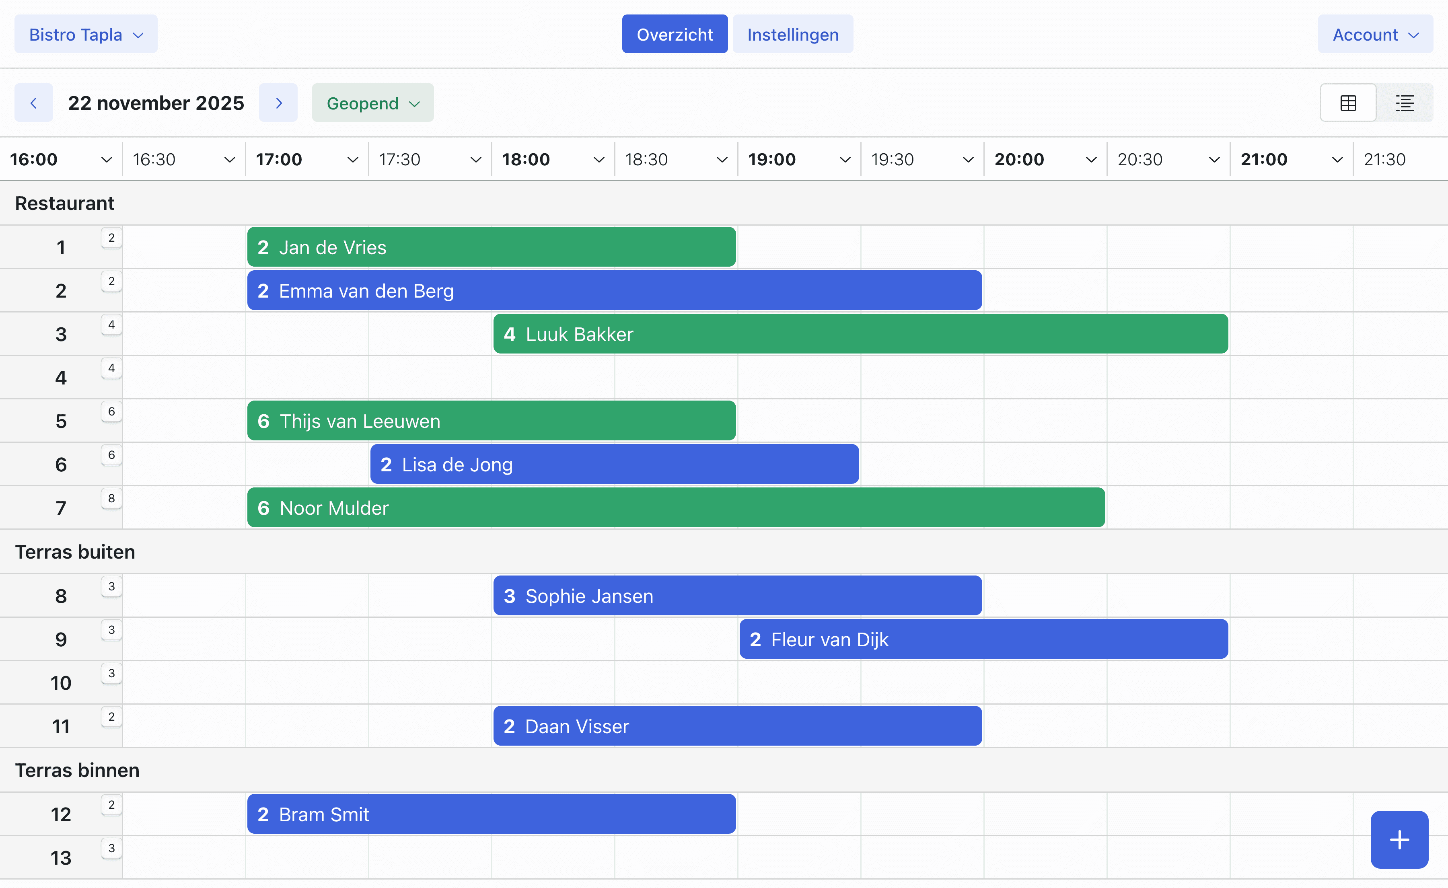
Task: Select table 10 row label
Action: point(60,683)
